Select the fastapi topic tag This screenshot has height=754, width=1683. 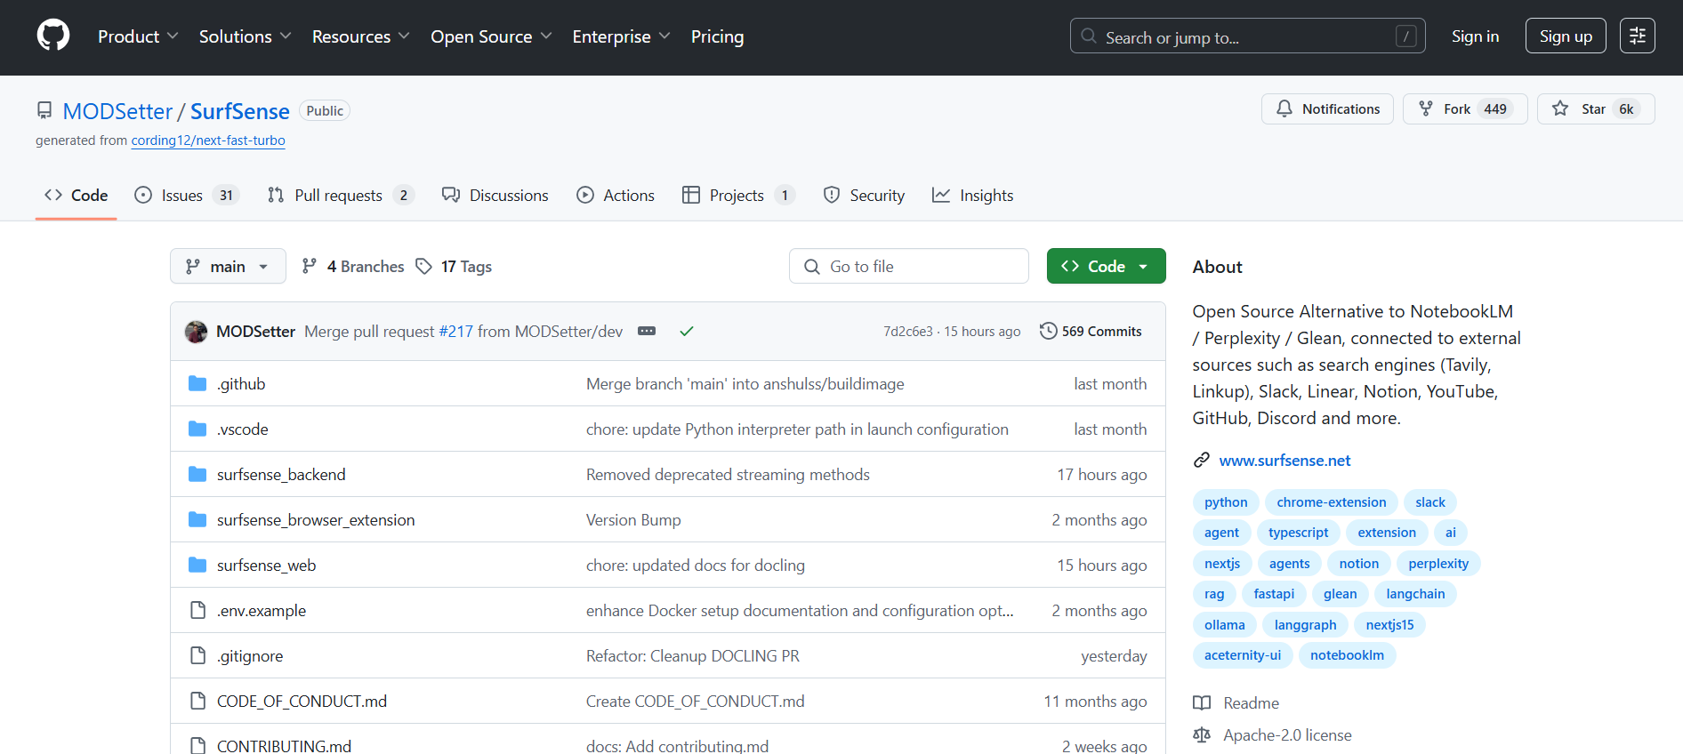1274,594
